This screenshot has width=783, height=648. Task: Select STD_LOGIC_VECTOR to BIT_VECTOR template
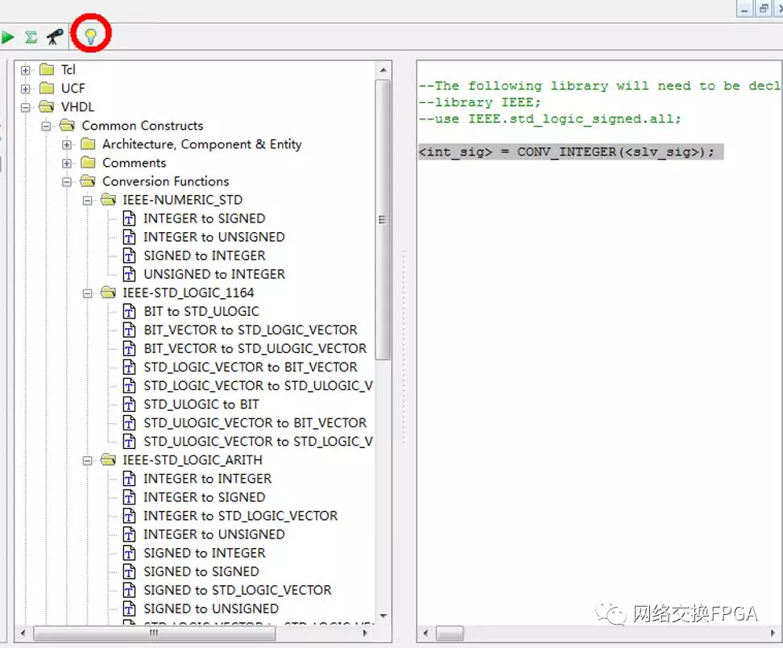coord(251,368)
